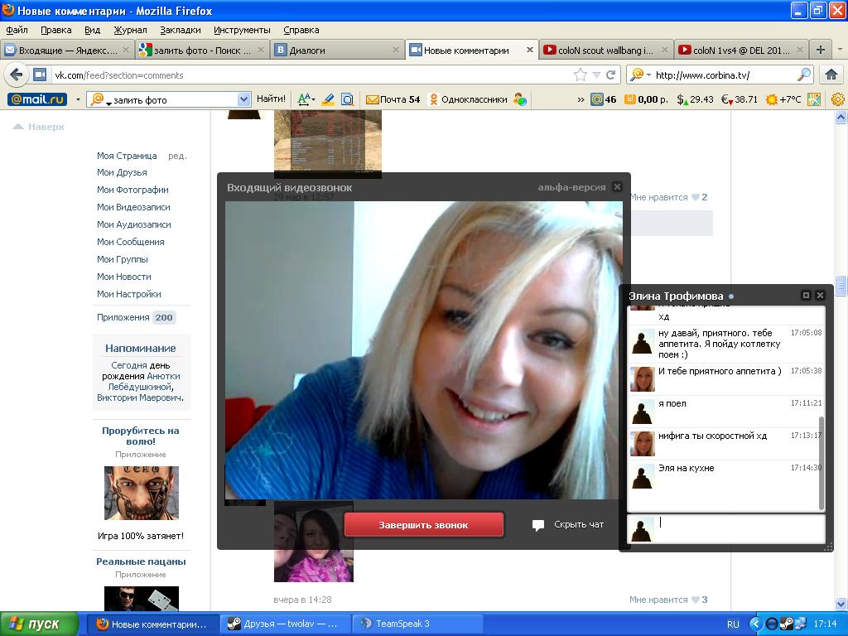Viewport: 848px width, 636px height.
Task: Show the hidden toolbar items chevron
Action: [x=581, y=99]
